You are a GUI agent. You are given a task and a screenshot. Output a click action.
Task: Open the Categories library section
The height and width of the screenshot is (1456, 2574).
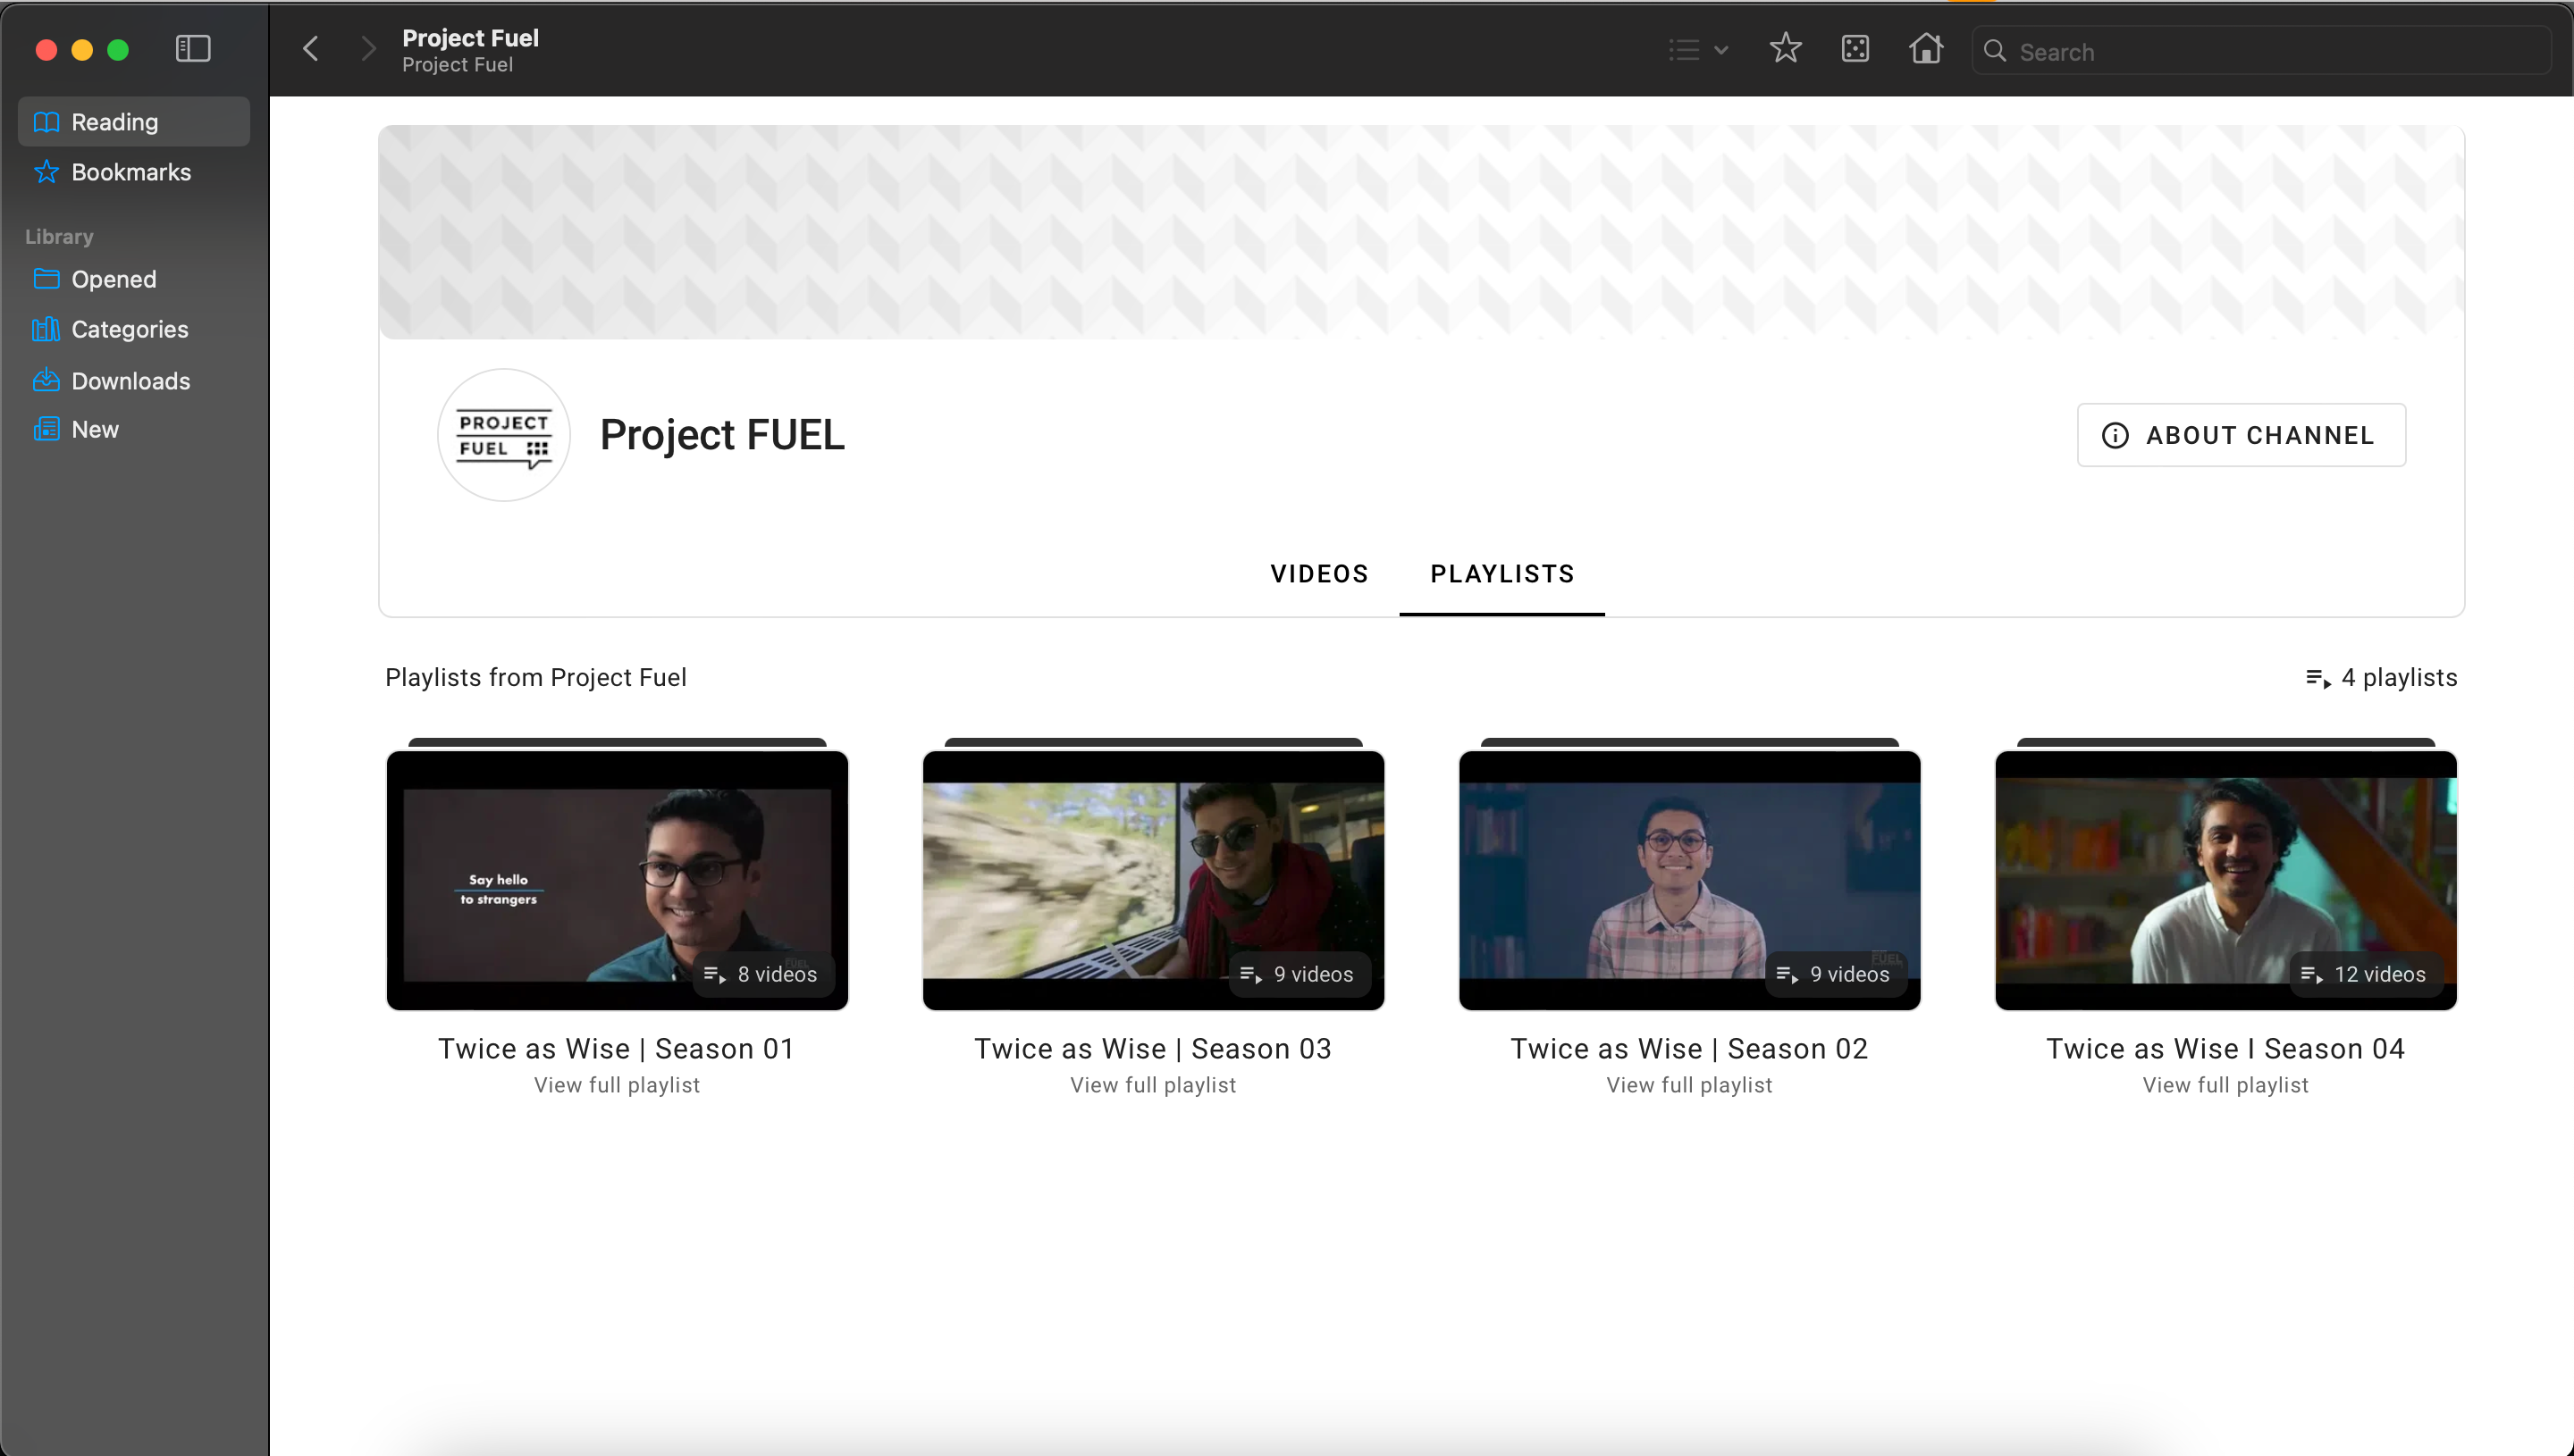129,329
